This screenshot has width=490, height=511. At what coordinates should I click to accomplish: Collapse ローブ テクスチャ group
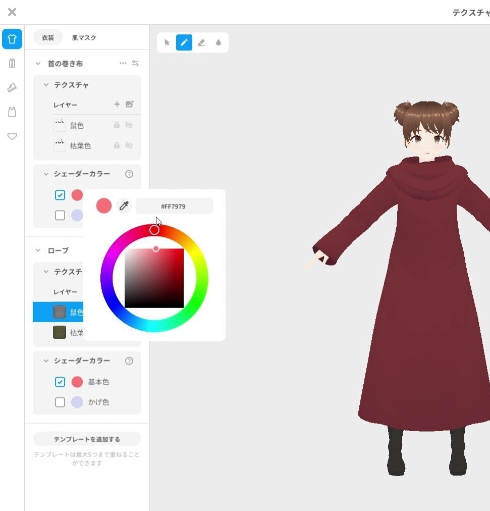[x=46, y=272]
